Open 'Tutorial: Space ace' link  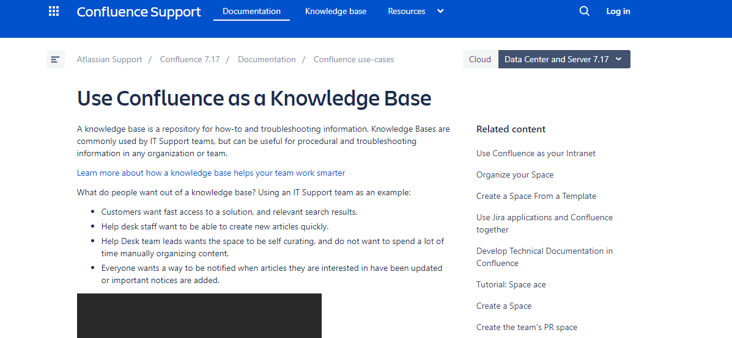(x=511, y=284)
